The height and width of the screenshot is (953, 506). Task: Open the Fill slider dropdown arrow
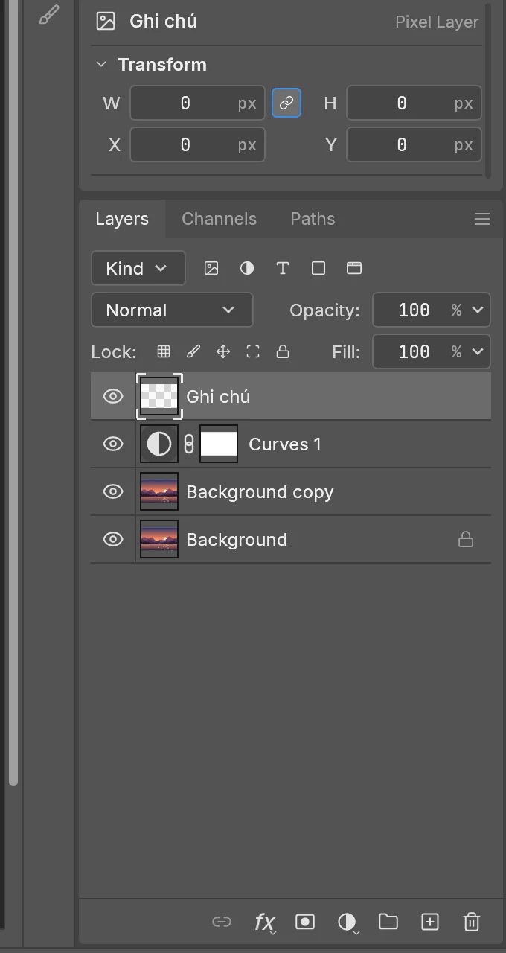(478, 351)
